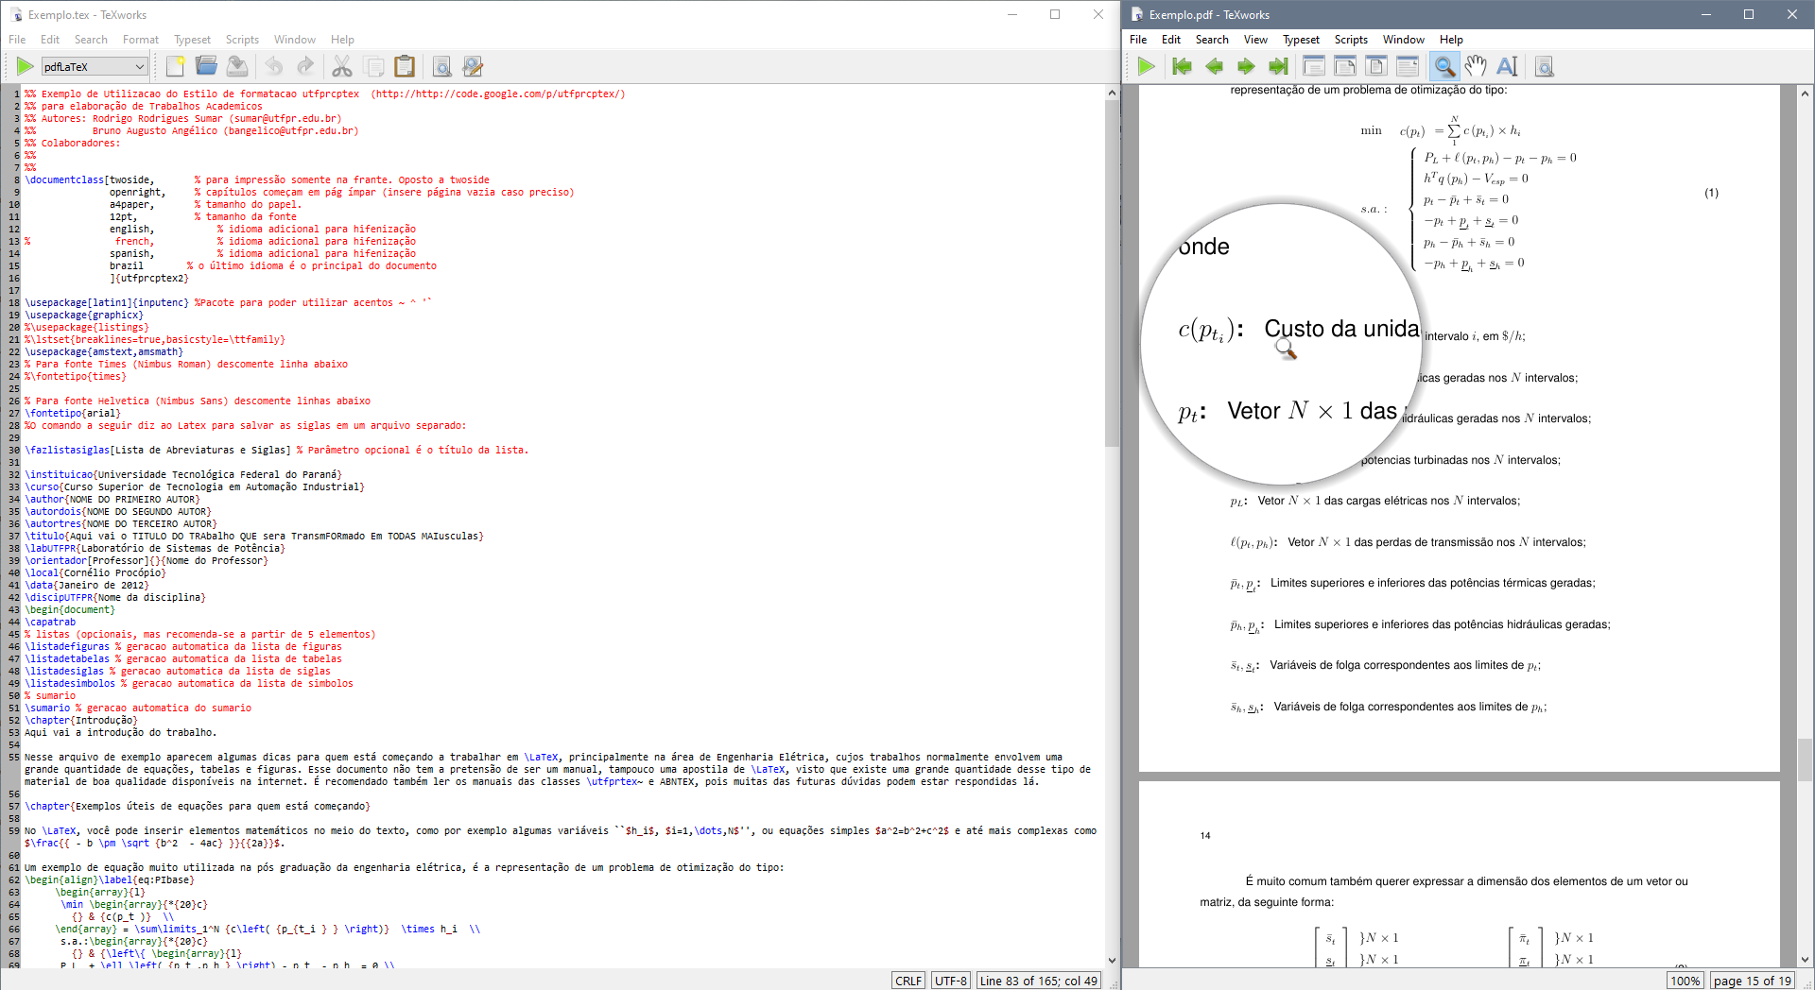This screenshot has width=1815, height=990.
Task: Open the Find dialog in the editor toolbar
Action: click(x=442, y=67)
